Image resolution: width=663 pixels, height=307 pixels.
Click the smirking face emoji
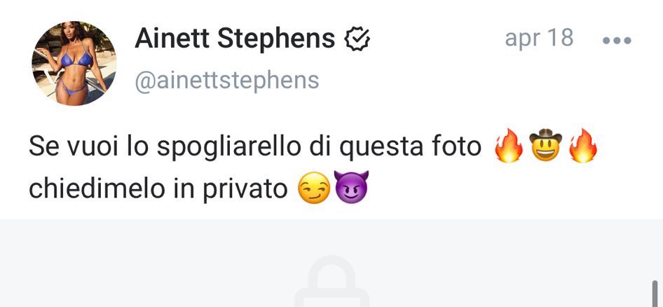pyautogui.click(x=314, y=189)
